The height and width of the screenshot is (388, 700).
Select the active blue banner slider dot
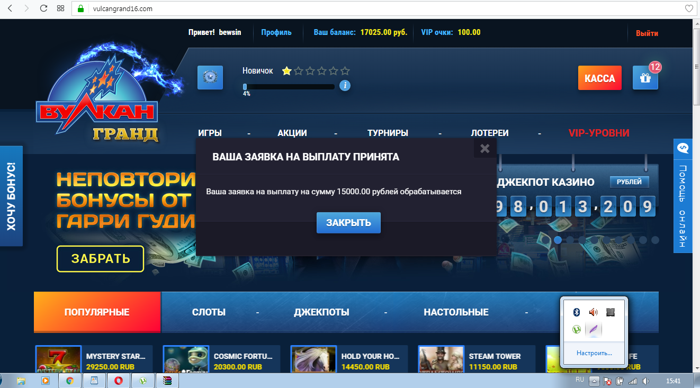pyautogui.click(x=558, y=240)
